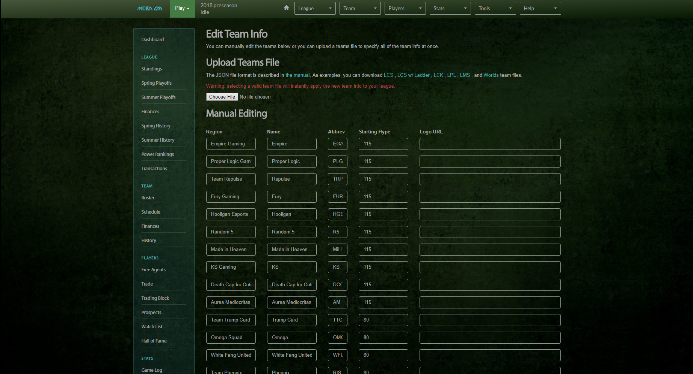The height and width of the screenshot is (374, 693).
Task: Open the League dropdown menu
Action: (x=315, y=8)
